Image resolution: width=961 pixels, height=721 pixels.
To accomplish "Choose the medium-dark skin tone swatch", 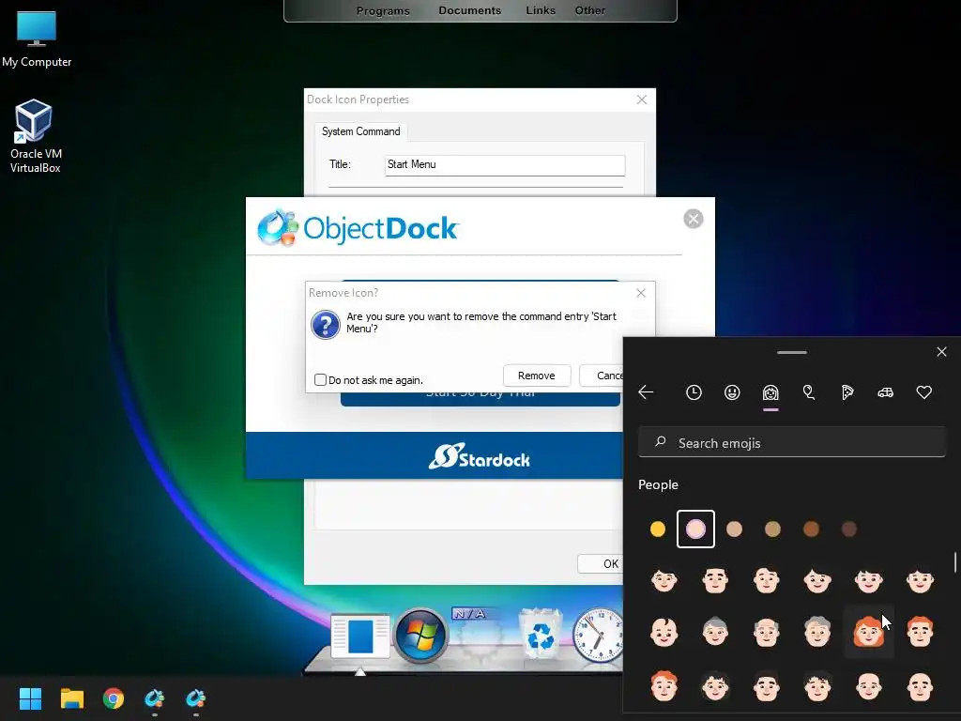I will click(x=811, y=529).
